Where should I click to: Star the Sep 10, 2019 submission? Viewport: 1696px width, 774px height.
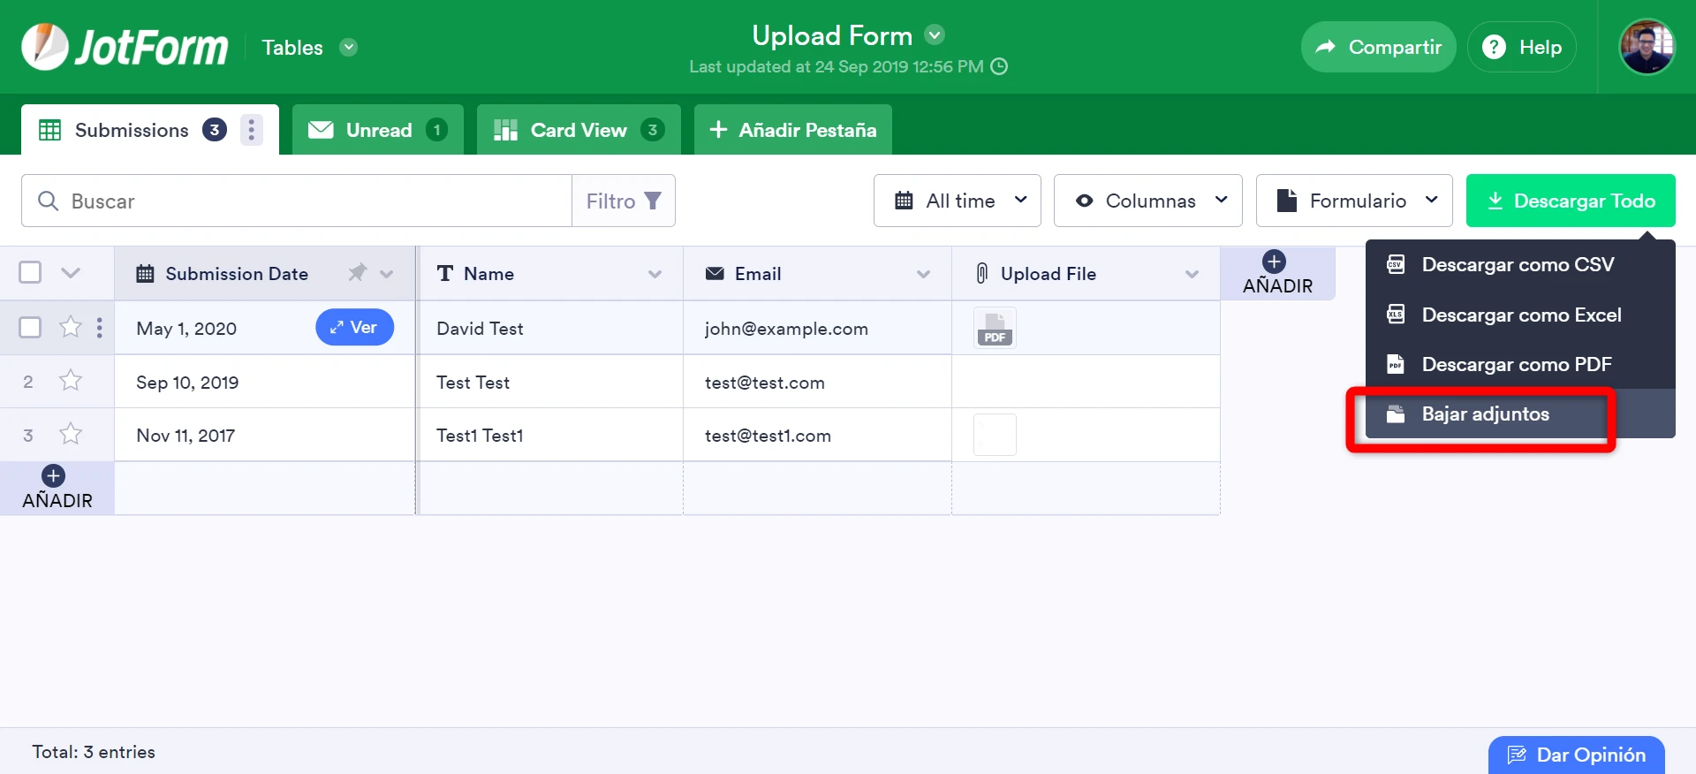click(71, 381)
